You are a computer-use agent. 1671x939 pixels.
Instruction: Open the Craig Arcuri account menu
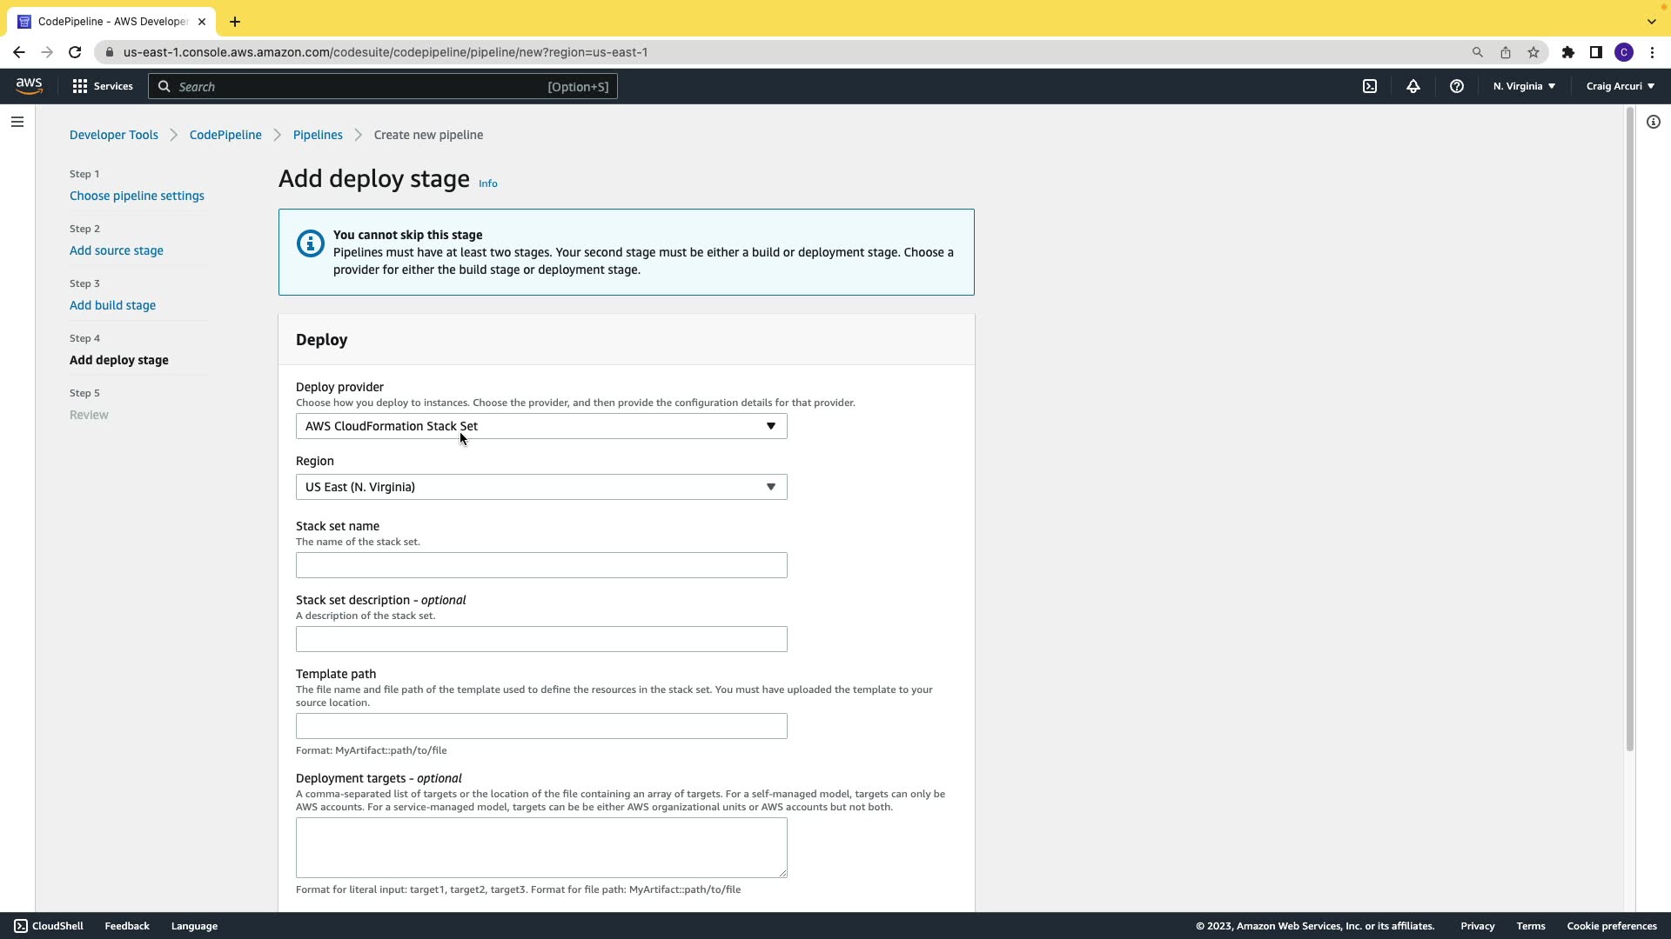pyautogui.click(x=1620, y=86)
